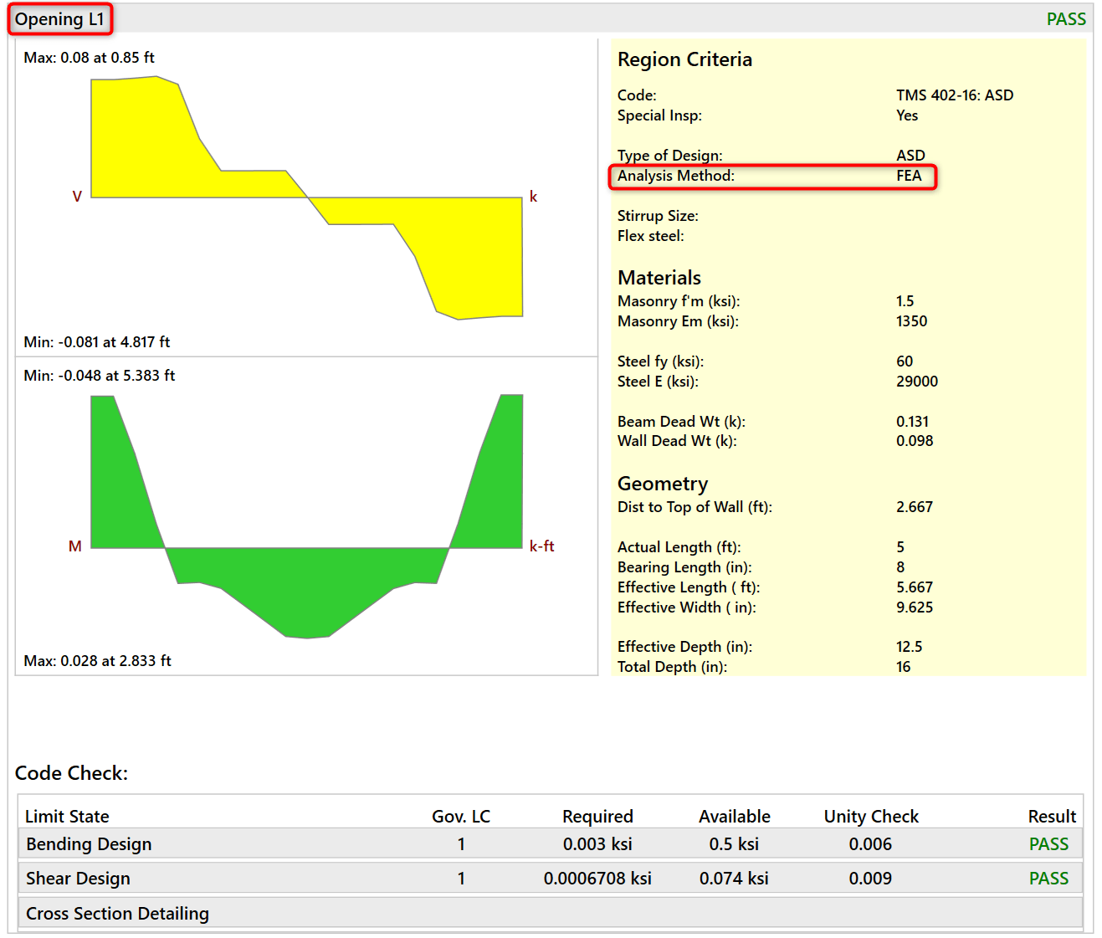Click the Max: 0.028 at 2.833 ft label
The height and width of the screenshot is (938, 1102).
(x=97, y=661)
